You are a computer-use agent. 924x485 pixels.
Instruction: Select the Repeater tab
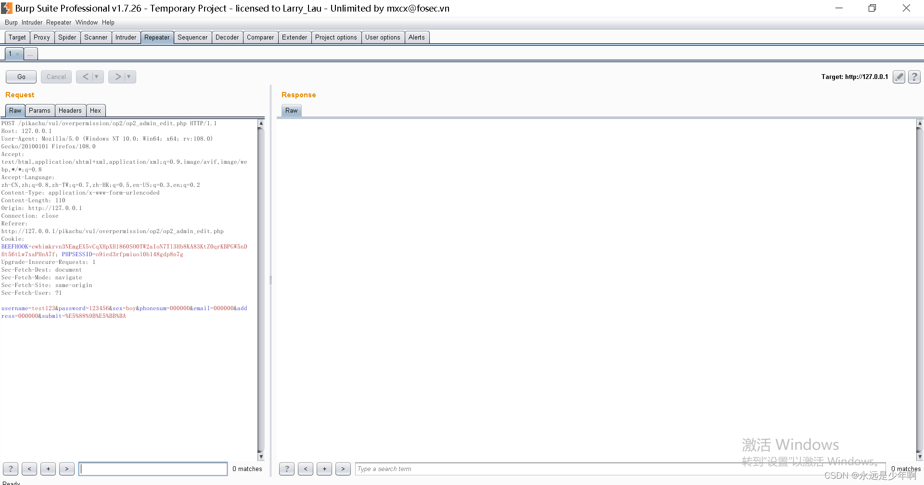157,37
